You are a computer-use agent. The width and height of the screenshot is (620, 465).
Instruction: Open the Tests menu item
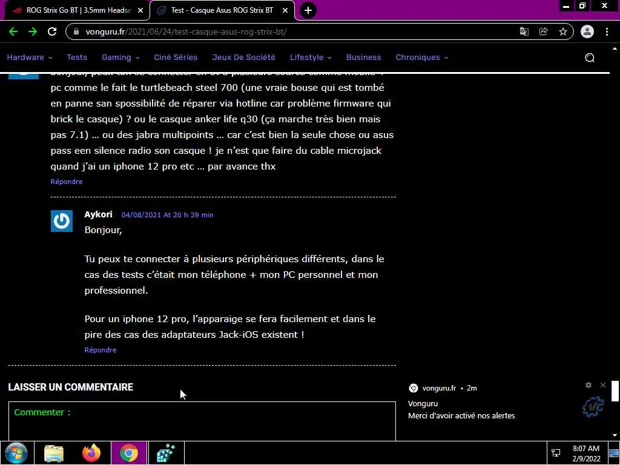tap(77, 58)
